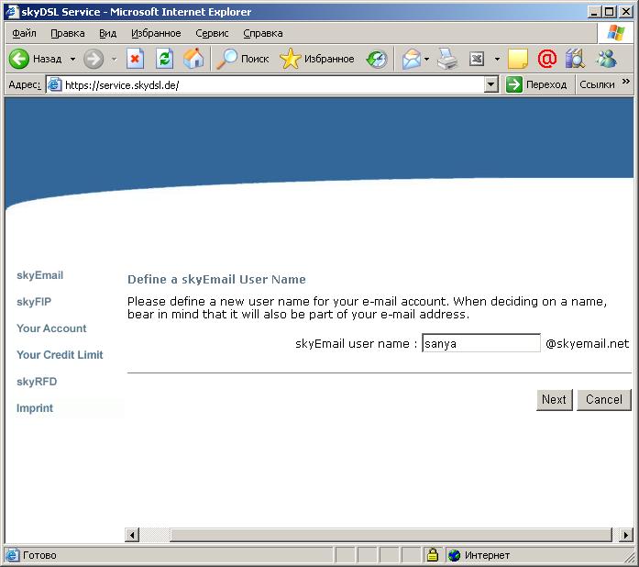The image size is (639, 567).
Task: Click the page icon in address bar
Action: click(x=55, y=84)
